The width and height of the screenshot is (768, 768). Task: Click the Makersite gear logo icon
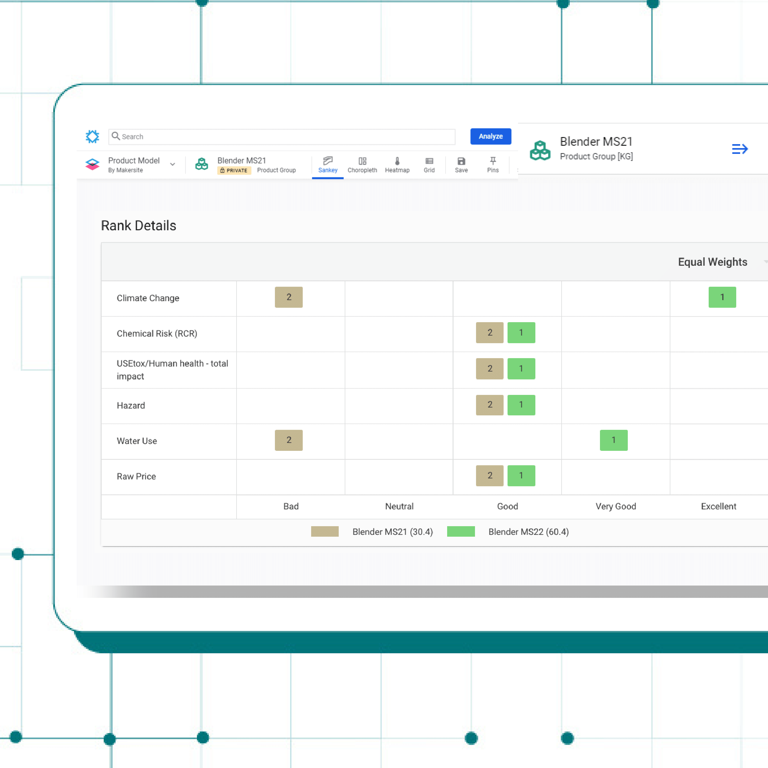click(x=92, y=136)
